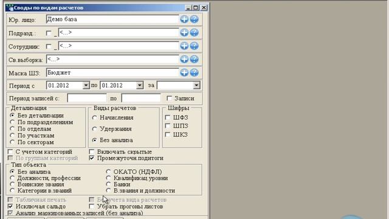The image size is (389, 219).
Task: Uncheck Промежуточн.подитоги checkbox
Action: [92, 158]
